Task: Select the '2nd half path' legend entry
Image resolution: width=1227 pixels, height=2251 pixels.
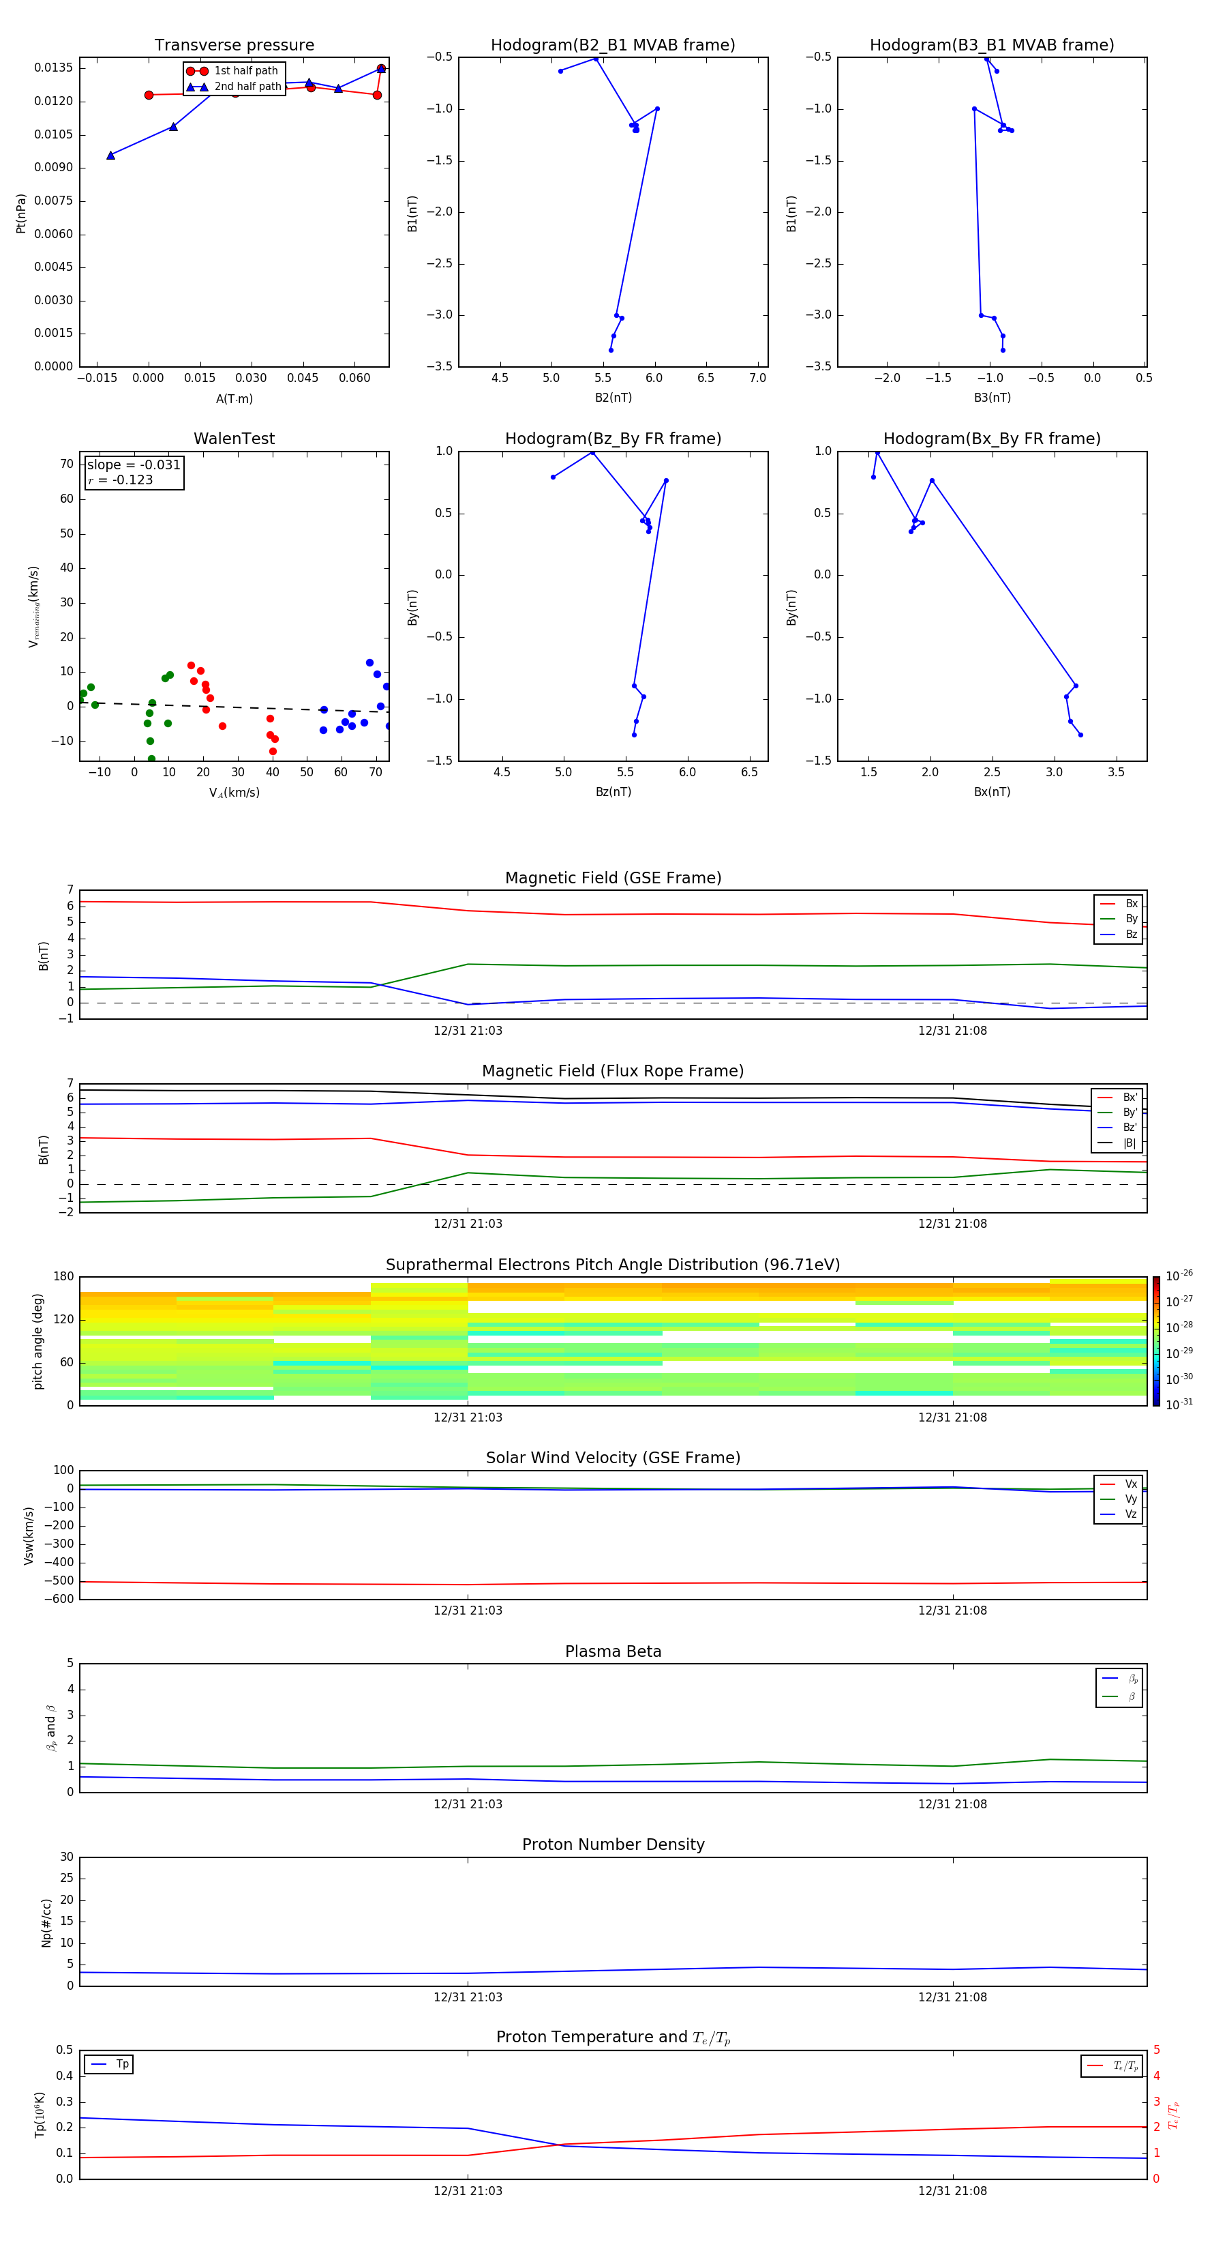Action: click(x=234, y=87)
